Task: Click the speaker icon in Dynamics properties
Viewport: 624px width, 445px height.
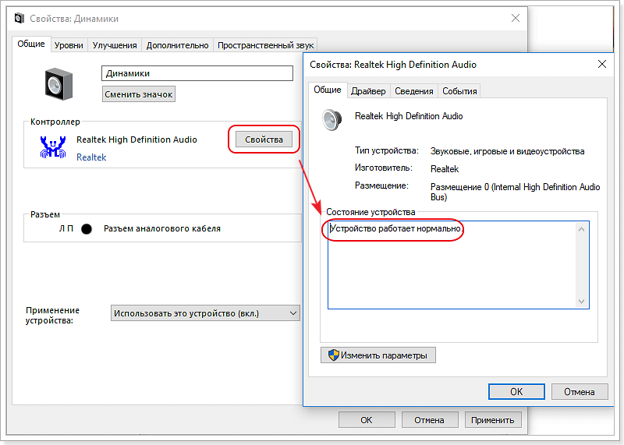Action: coord(59,83)
